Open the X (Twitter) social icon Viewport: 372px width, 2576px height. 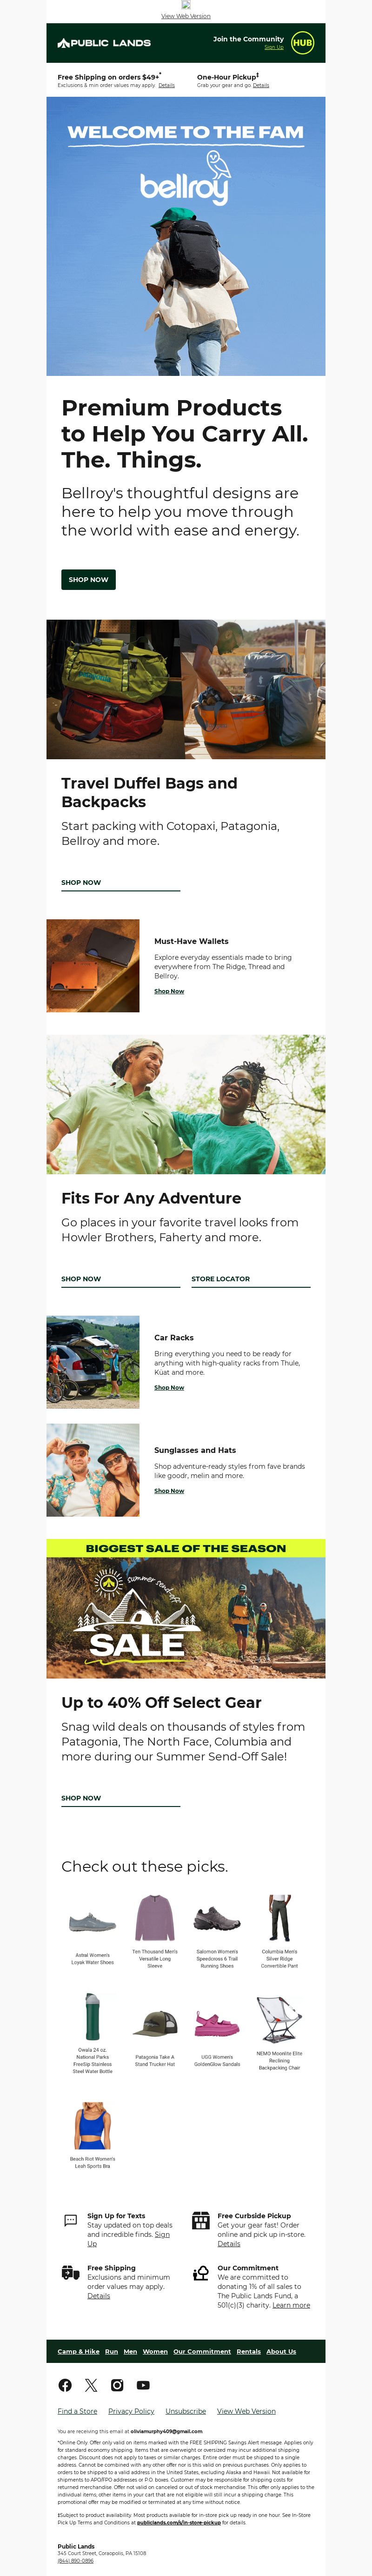[91, 2385]
